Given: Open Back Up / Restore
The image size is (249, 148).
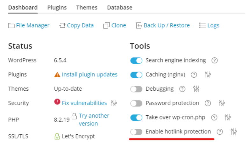Looking at the screenshot, I should (x=163, y=25).
